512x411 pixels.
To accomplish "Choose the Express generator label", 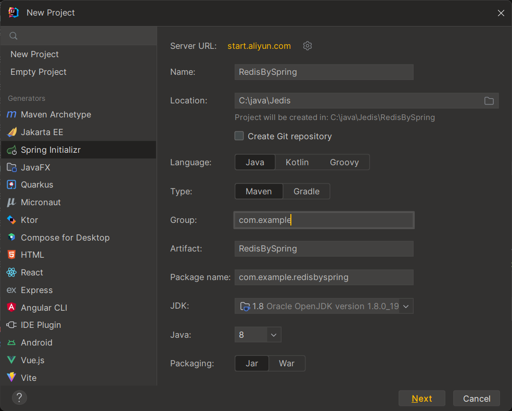I will click(37, 290).
